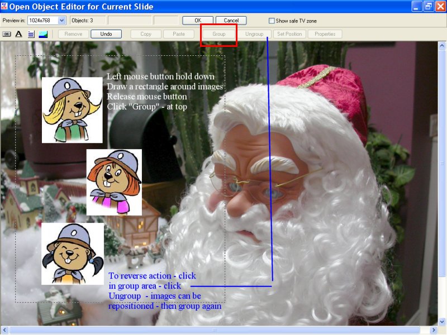Viewport: 447px width, 335px height.
Task: Minimize the Open Object Editor window
Action: [416, 7]
